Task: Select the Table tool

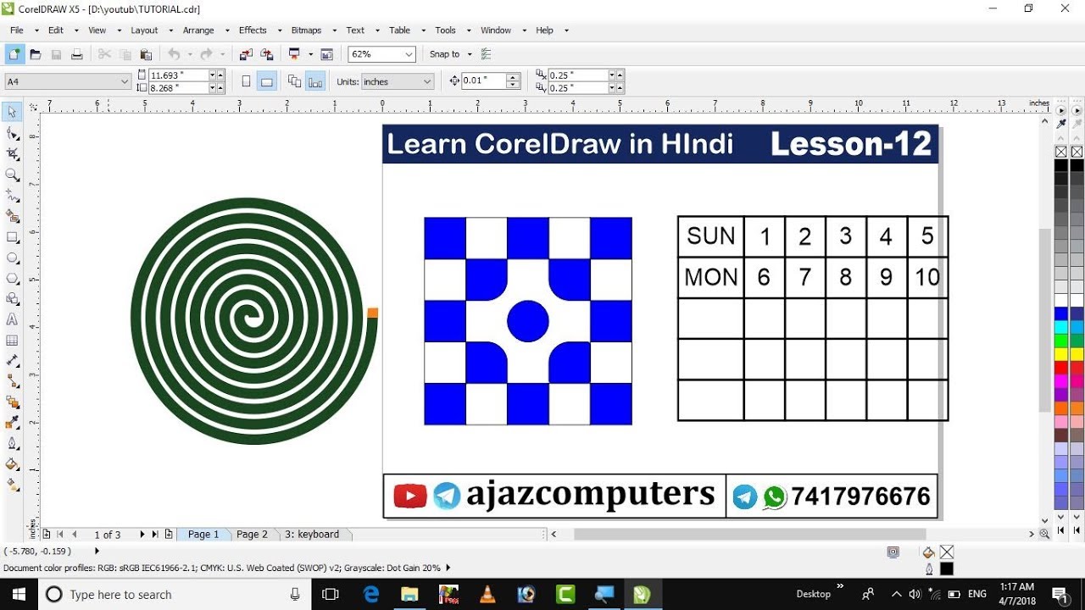Action: pyautogui.click(x=12, y=341)
